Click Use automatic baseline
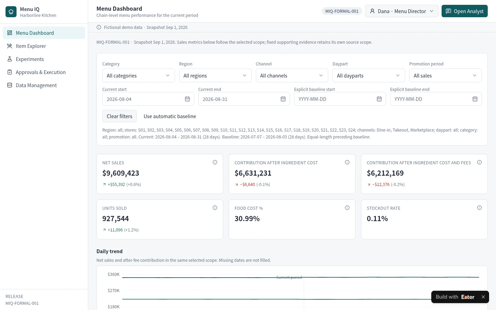 click(170, 116)
